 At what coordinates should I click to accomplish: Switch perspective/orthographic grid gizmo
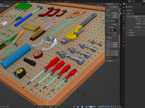pyautogui.click(x=102, y=22)
